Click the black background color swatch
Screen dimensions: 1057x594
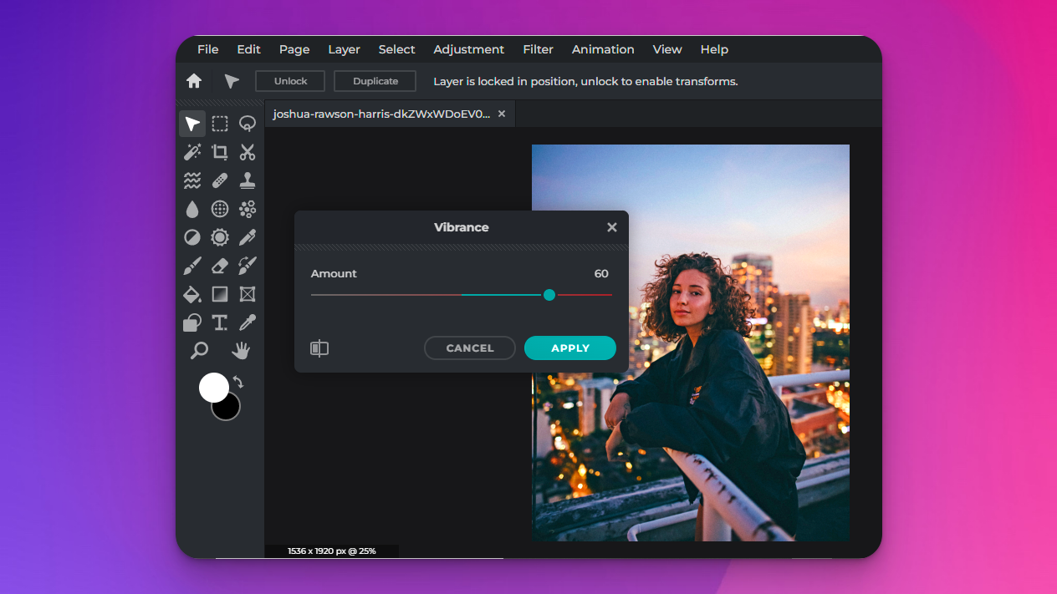(x=228, y=409)
